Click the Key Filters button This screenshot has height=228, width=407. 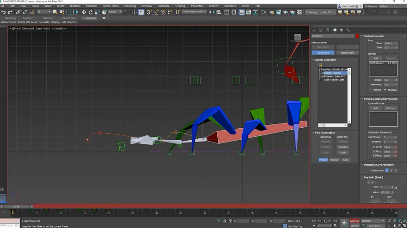[x=376, y=226]
